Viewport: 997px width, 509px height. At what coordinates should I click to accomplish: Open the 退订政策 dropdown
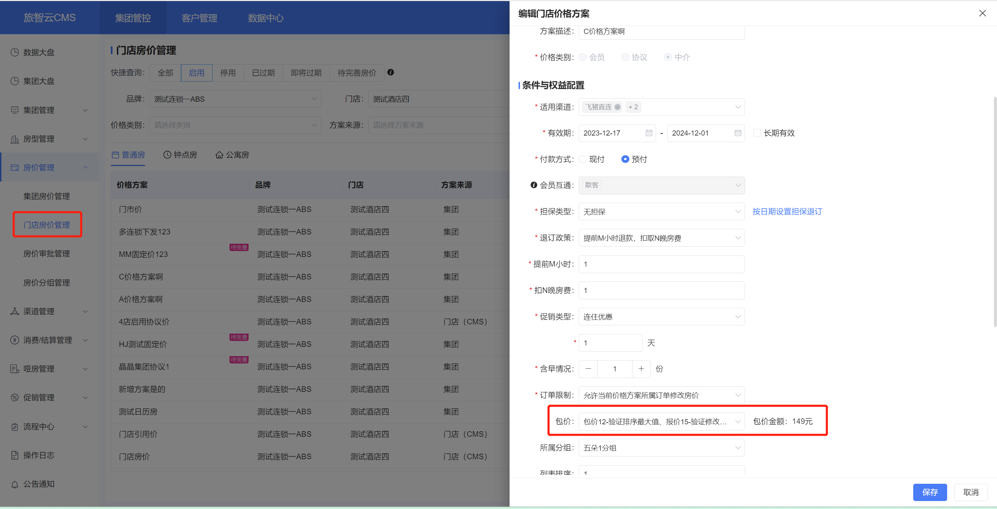(662, 238)
